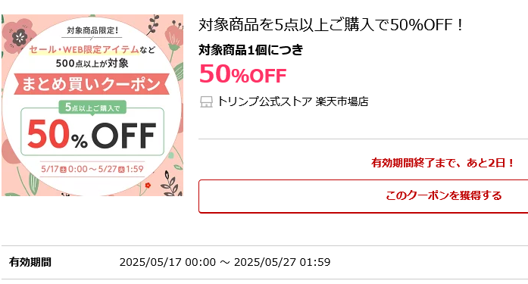
Task: Click the まとめ買いクーポン ribbon in banner
Action: click(91, 84)
